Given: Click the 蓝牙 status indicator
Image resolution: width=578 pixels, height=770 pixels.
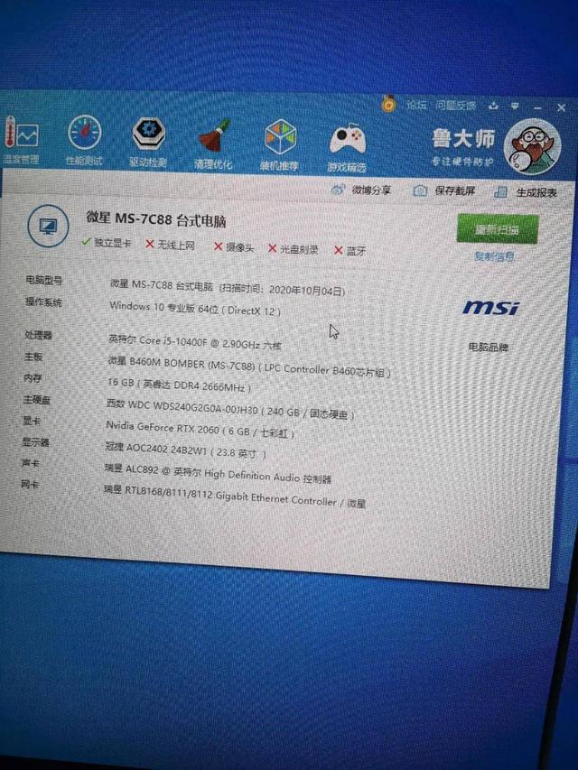Looking at the screenshot, I should tap(350, 251).
